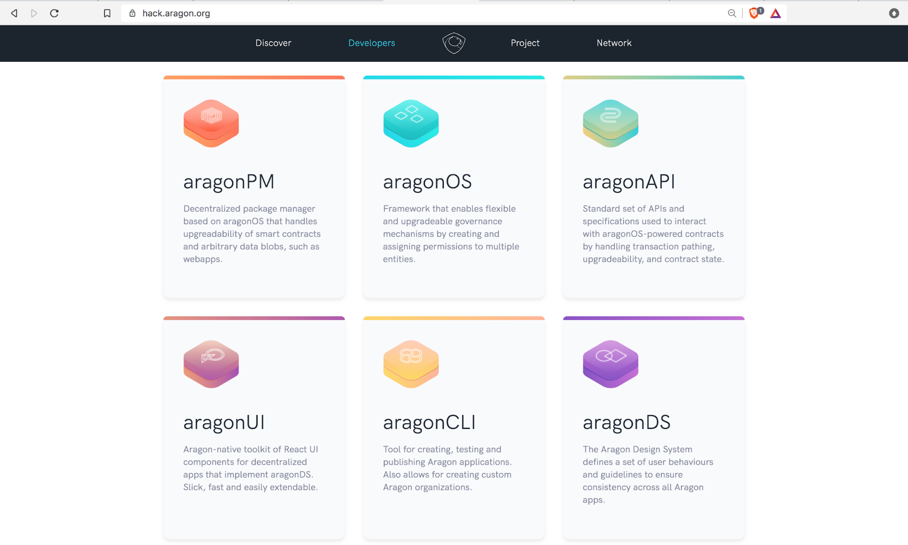Viewport: 908px width, 545px height.
Task: Open the Discover menu
Action: [273, 43]
